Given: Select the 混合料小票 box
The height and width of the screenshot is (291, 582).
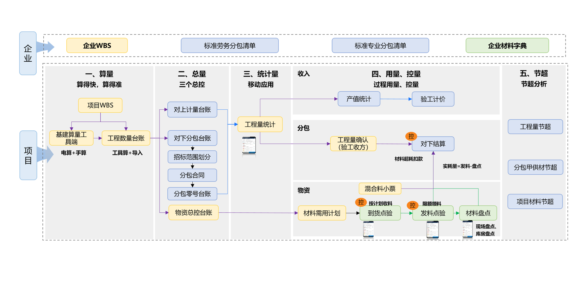Looking at the screenshot, I should tap(380, 189).
